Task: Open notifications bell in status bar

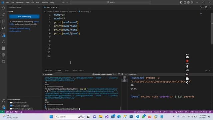Action: pos(210,112)
